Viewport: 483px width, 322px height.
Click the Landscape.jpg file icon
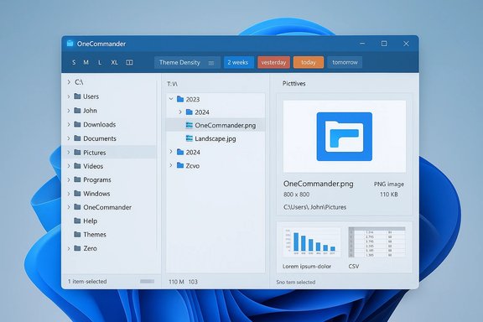coord(190,138)
